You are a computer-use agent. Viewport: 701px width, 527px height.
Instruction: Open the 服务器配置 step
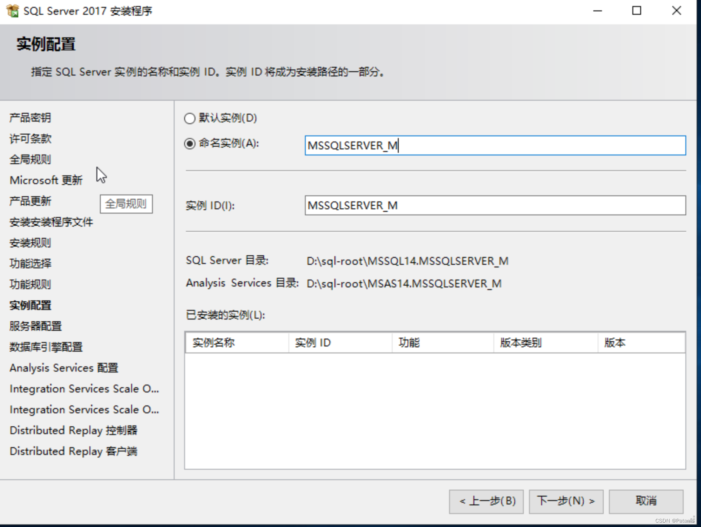coord(36,326)
